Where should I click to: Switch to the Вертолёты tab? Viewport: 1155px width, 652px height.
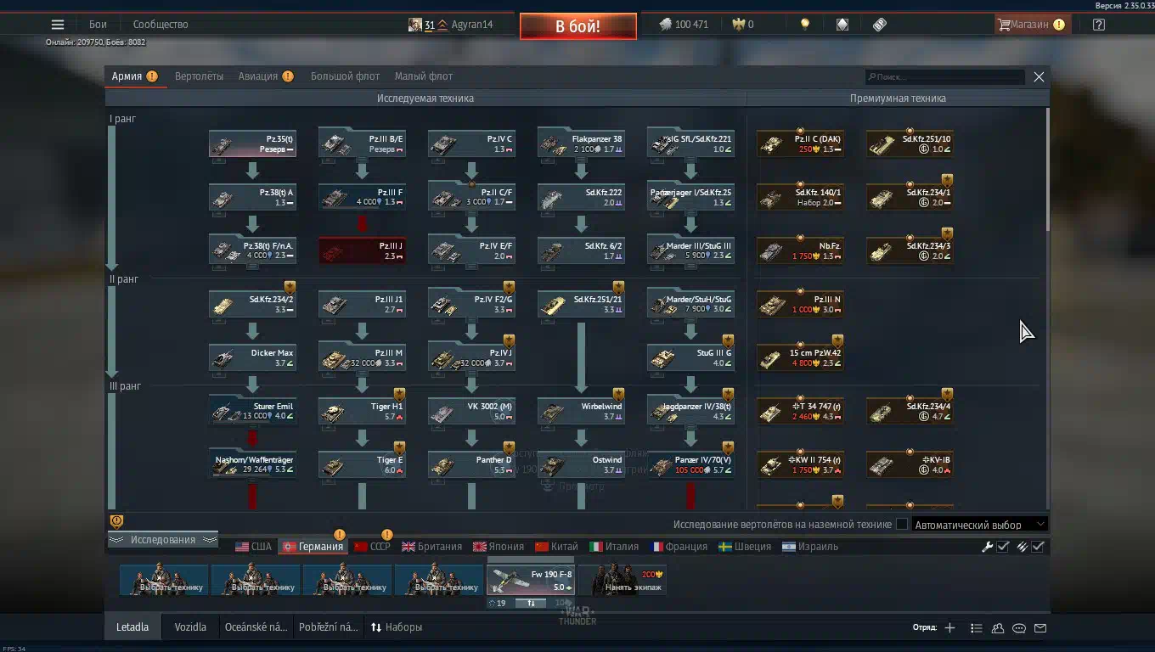(200, 76)
